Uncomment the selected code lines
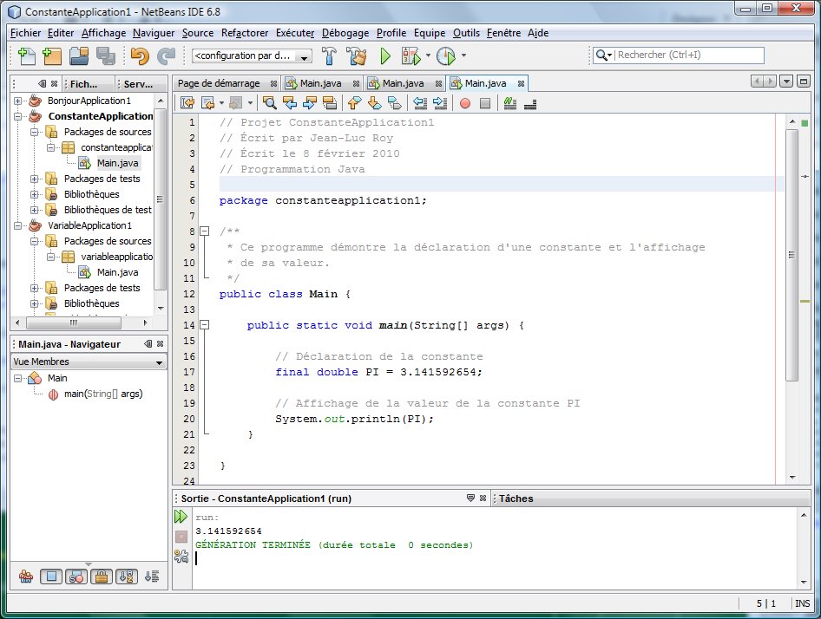The height and width of the screenshot is (619, 821). coord(530,103)
